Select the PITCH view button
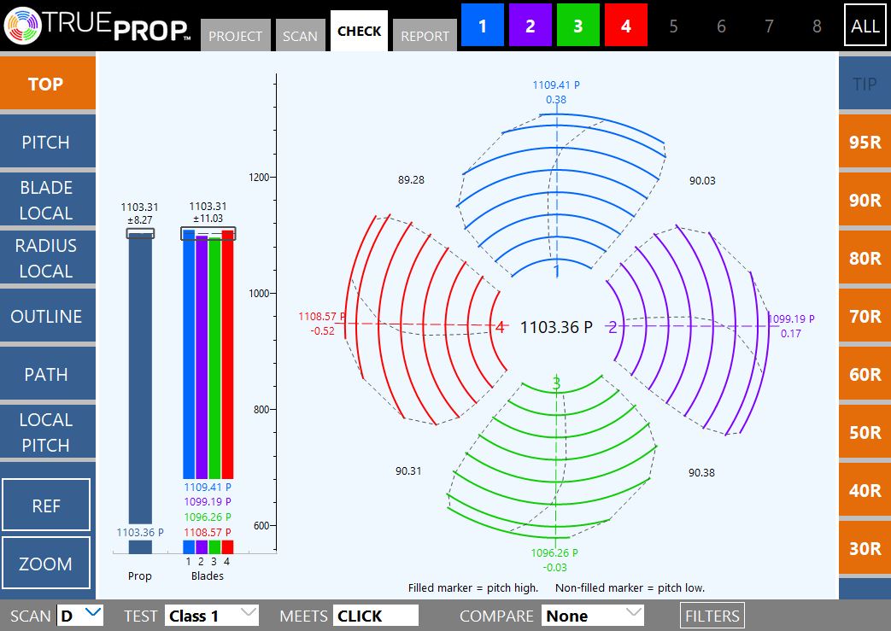Image resolution: width=891 pixels, height=631 pixels. tap(46, 143)
